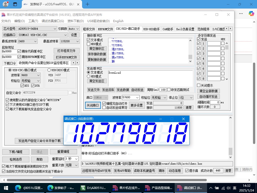Toggle 提示音 checkbox

(187, 171)
